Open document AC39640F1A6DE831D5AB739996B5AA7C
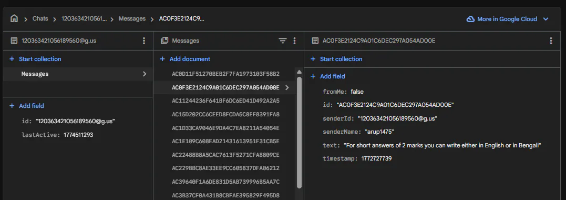The height and width of the screenshot is (200, 566). (x=225, y=182)
